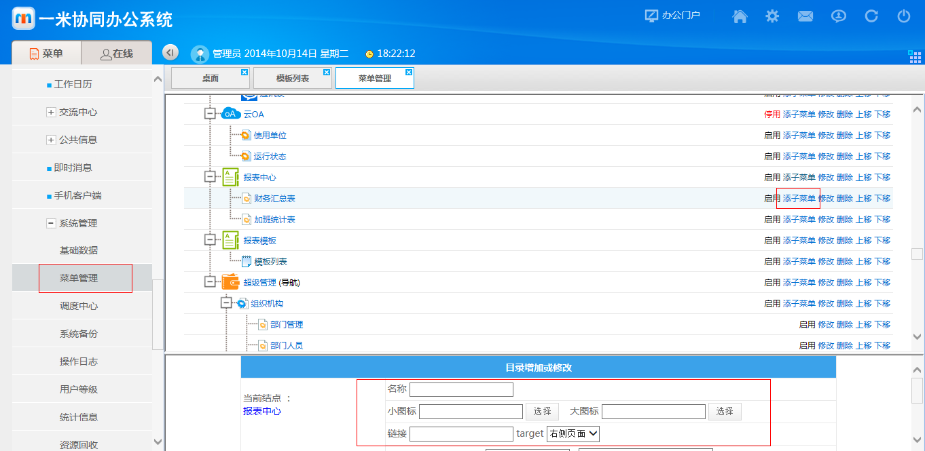Click the 模板列表 notepad icon in tree
This screenshot has width=925, height=451.
[247, 261]
